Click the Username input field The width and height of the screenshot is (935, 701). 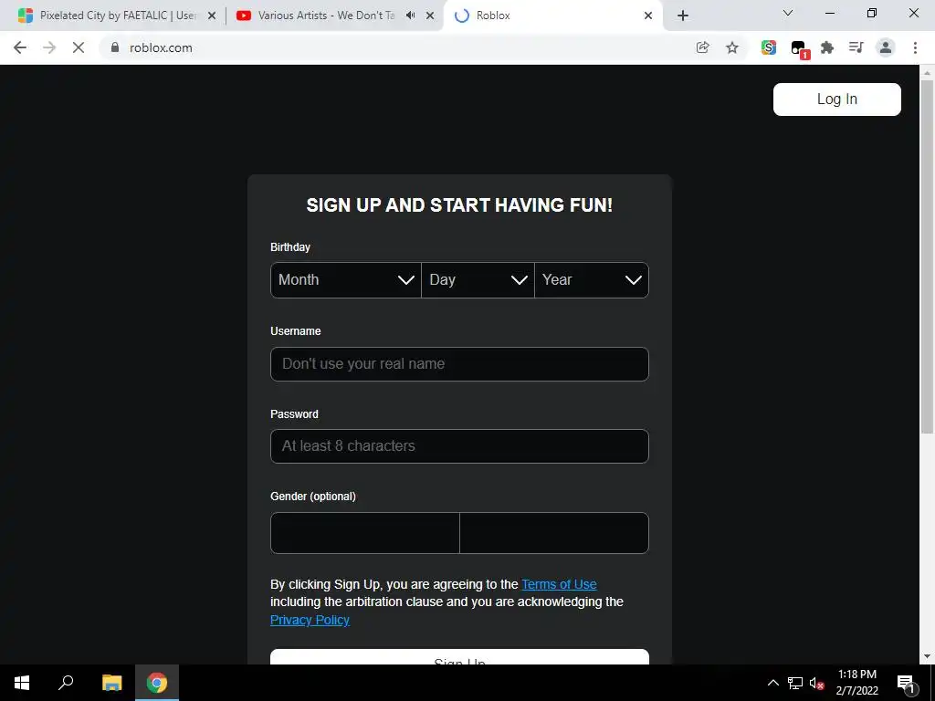coord(459,364)
